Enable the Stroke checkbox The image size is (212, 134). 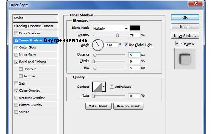coord(16,112)
